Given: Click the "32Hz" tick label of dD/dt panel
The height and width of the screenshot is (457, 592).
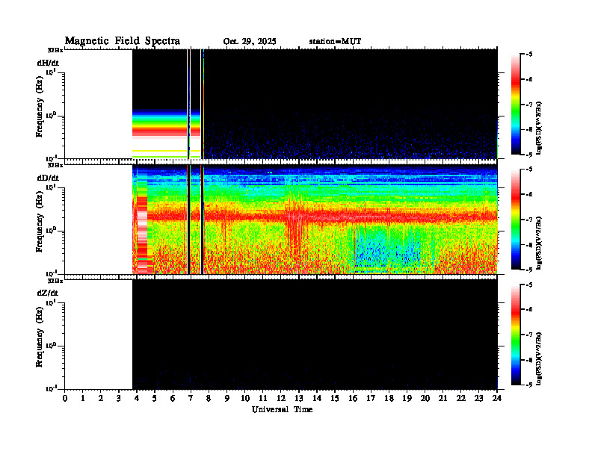Looking at the screenshot, I should click(55, 165).
